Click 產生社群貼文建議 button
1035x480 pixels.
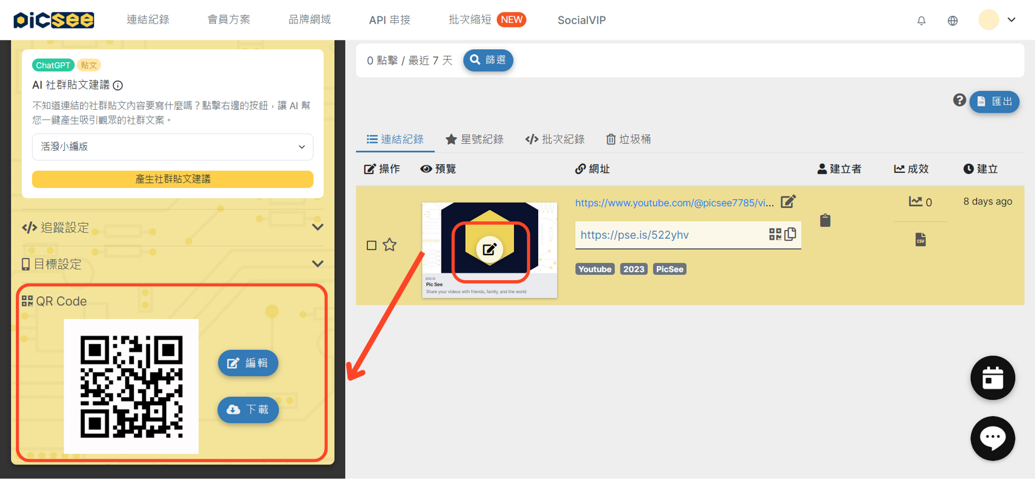pyautogui.click(x=173, y=179)
